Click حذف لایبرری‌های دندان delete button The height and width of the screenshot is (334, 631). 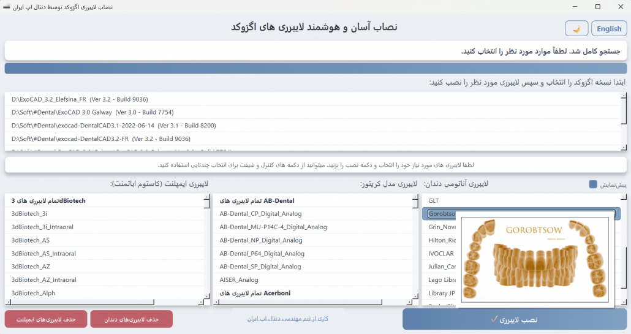(131, 319)
